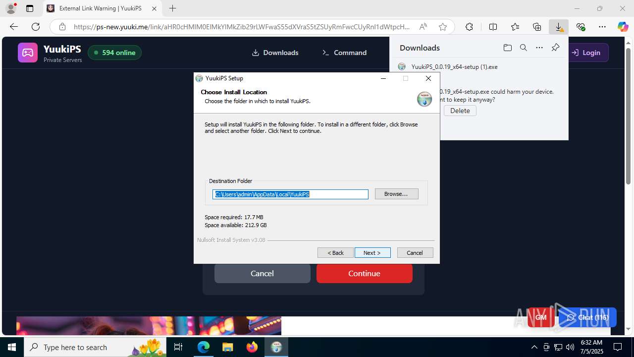
Task: Click the network tray icon
Action: click(x=558, y=347)
